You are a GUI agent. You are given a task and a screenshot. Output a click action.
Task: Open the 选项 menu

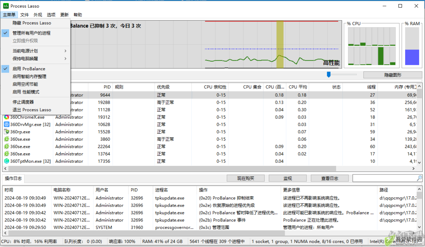pos(51,15)
